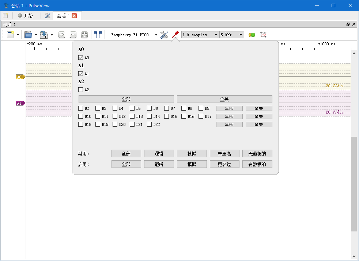Screen dimensions: 359x261
Task: Zoom in on the trace view
Action: (x=62, y=34)
